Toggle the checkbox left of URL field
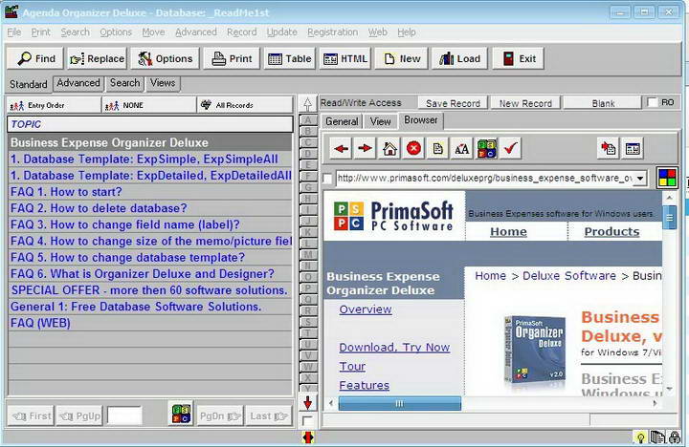Screen dimensions: 689x447 click(x=327, y=179)
